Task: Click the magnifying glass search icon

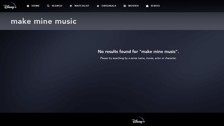Action: click(48, 6)
